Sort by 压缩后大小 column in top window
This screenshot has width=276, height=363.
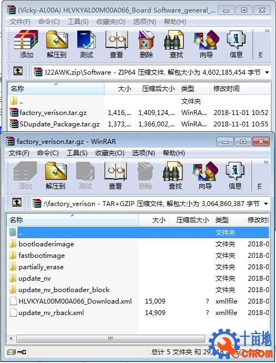tap(156, 89)
